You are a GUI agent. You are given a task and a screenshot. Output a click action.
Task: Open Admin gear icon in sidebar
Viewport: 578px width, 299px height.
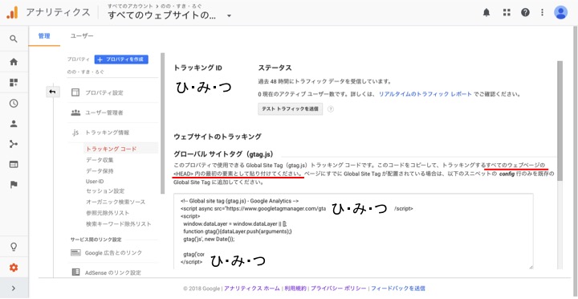[14, 268]
